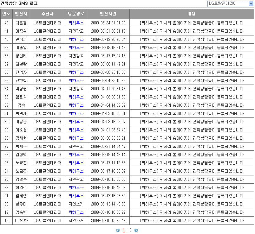The width and height of the screenshot is (255, 234).
Task: Click the 번호 column header
Action: (x=6, y=14)
